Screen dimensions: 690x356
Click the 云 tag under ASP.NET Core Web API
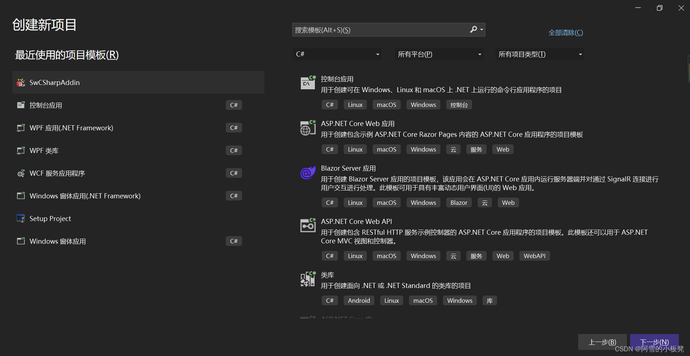[x=453, y=256]
